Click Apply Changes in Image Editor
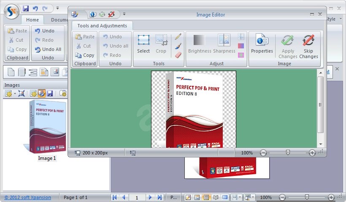The image size is (346, 202). pyautogui.click(x=287, y=47)
